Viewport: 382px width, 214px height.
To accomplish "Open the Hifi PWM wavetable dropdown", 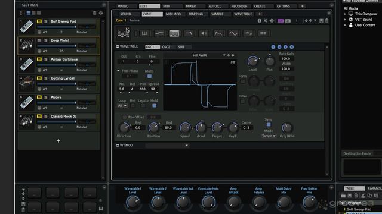I will 224,55.
